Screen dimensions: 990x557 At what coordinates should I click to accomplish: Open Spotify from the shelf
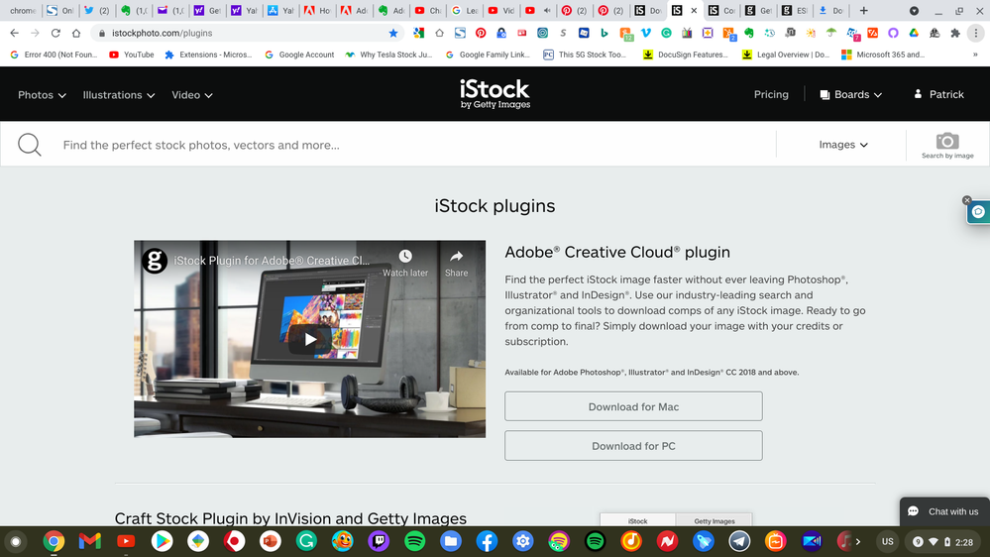[x=415, y=541]
